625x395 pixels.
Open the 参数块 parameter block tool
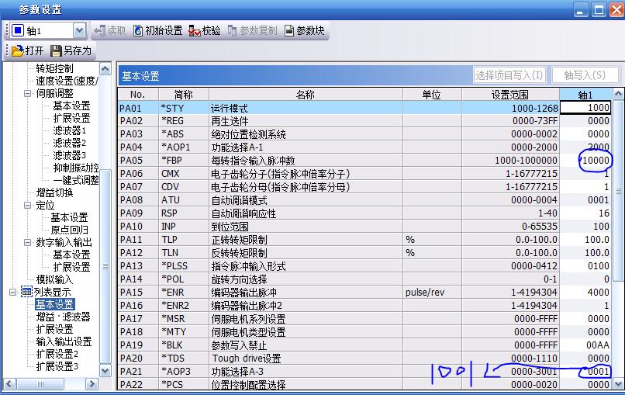(x=289, y=31)
